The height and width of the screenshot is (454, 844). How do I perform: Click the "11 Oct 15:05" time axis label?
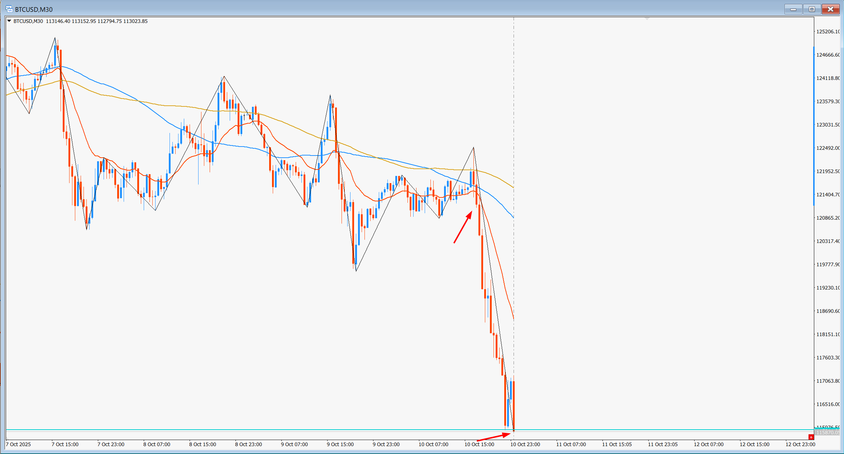(x=617, y=444)
